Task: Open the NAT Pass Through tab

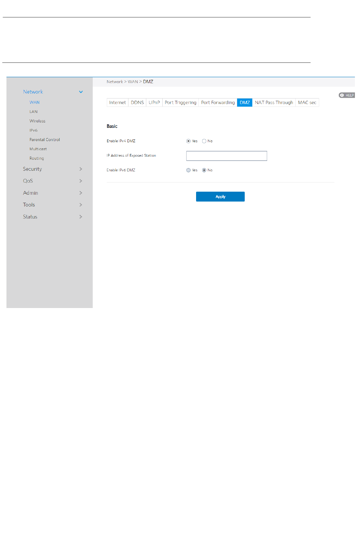Action: [274, 103]
